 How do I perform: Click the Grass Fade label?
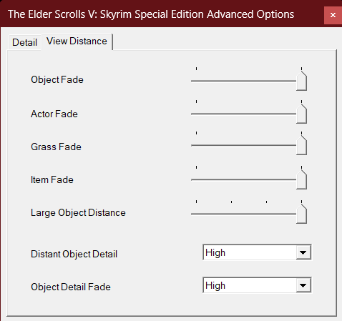click(x=56, y=147)
